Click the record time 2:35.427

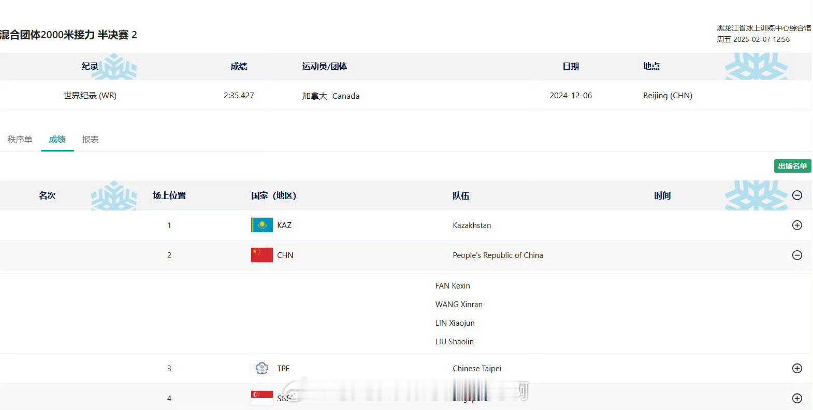tap(239, 96)
